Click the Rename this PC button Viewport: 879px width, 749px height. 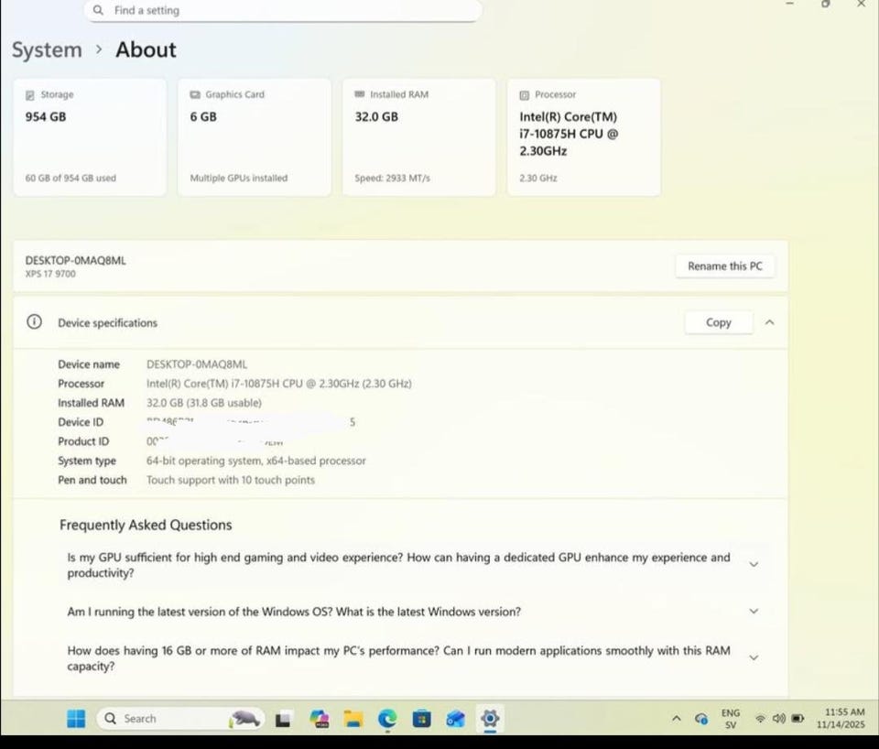click(725, 266)
